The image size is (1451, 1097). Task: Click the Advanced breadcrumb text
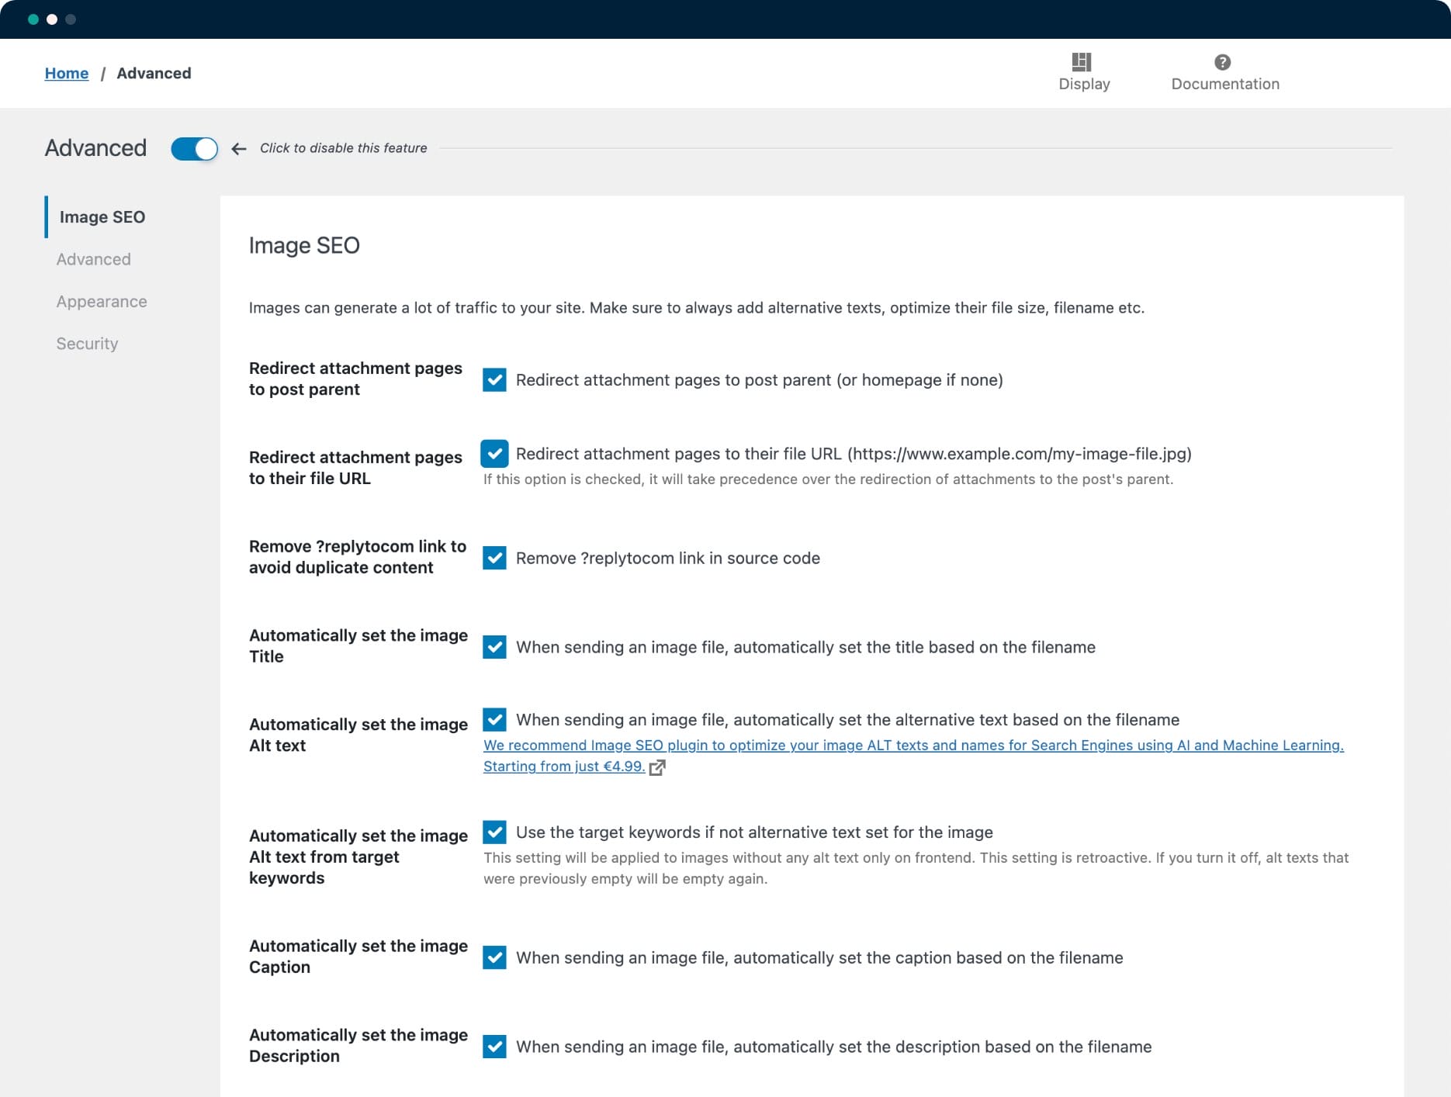(154, 73)
